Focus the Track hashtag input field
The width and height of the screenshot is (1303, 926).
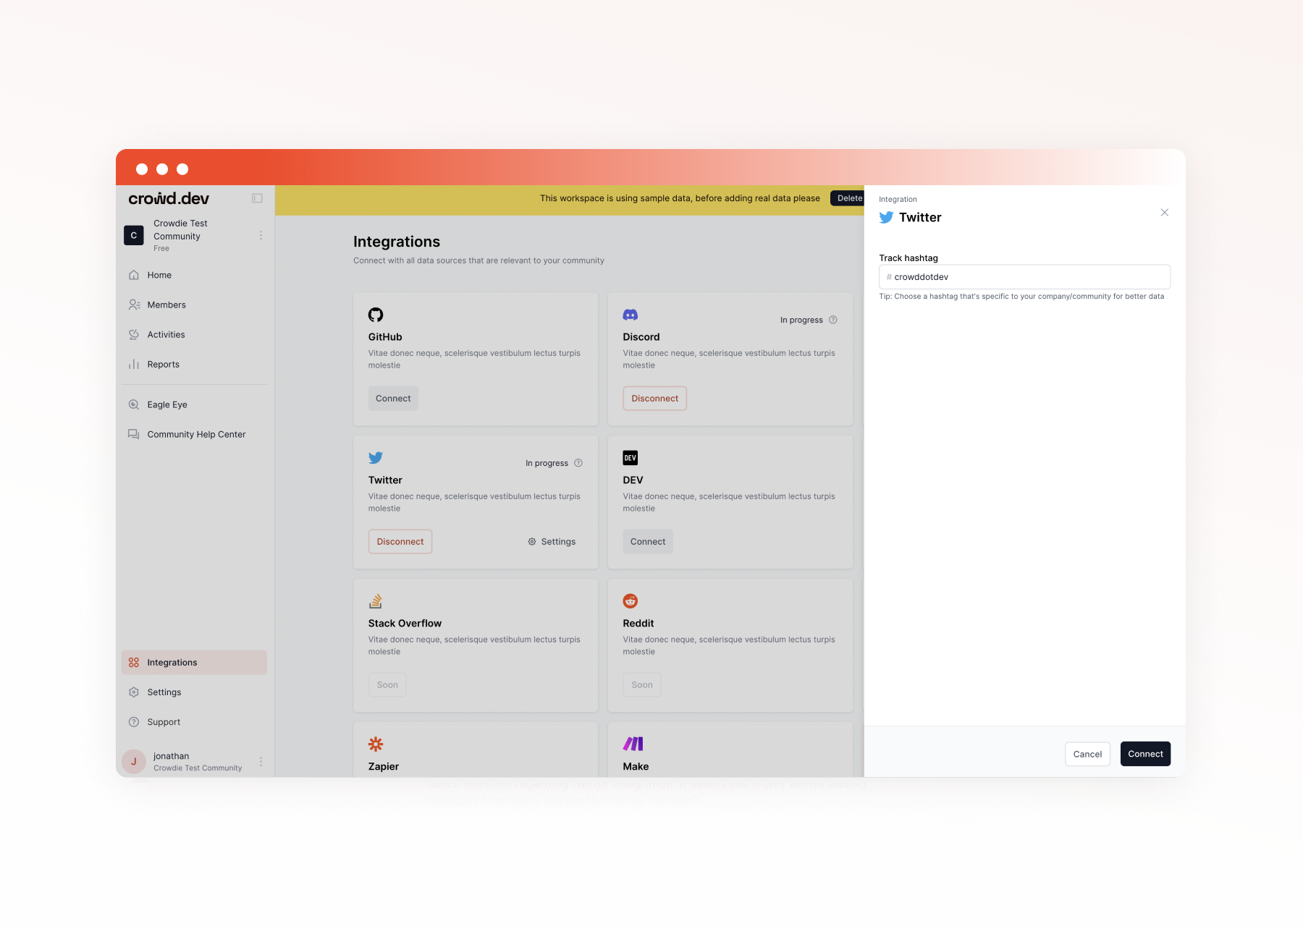coord(1024,277)
